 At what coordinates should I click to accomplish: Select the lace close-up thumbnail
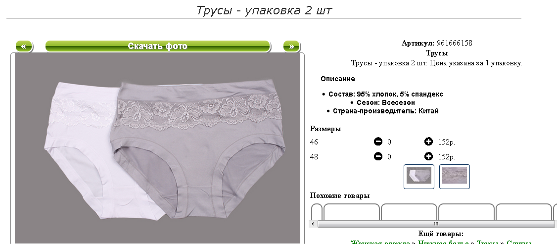(x=454, y=177)
